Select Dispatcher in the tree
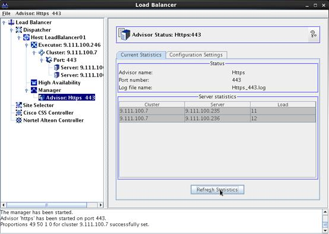The image size is (329, 234). [37, 30]
